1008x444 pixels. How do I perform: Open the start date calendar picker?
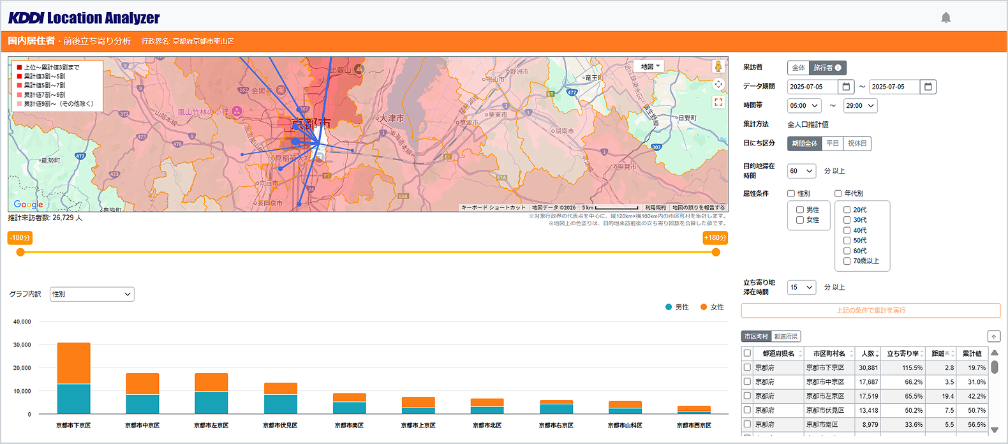846,87
